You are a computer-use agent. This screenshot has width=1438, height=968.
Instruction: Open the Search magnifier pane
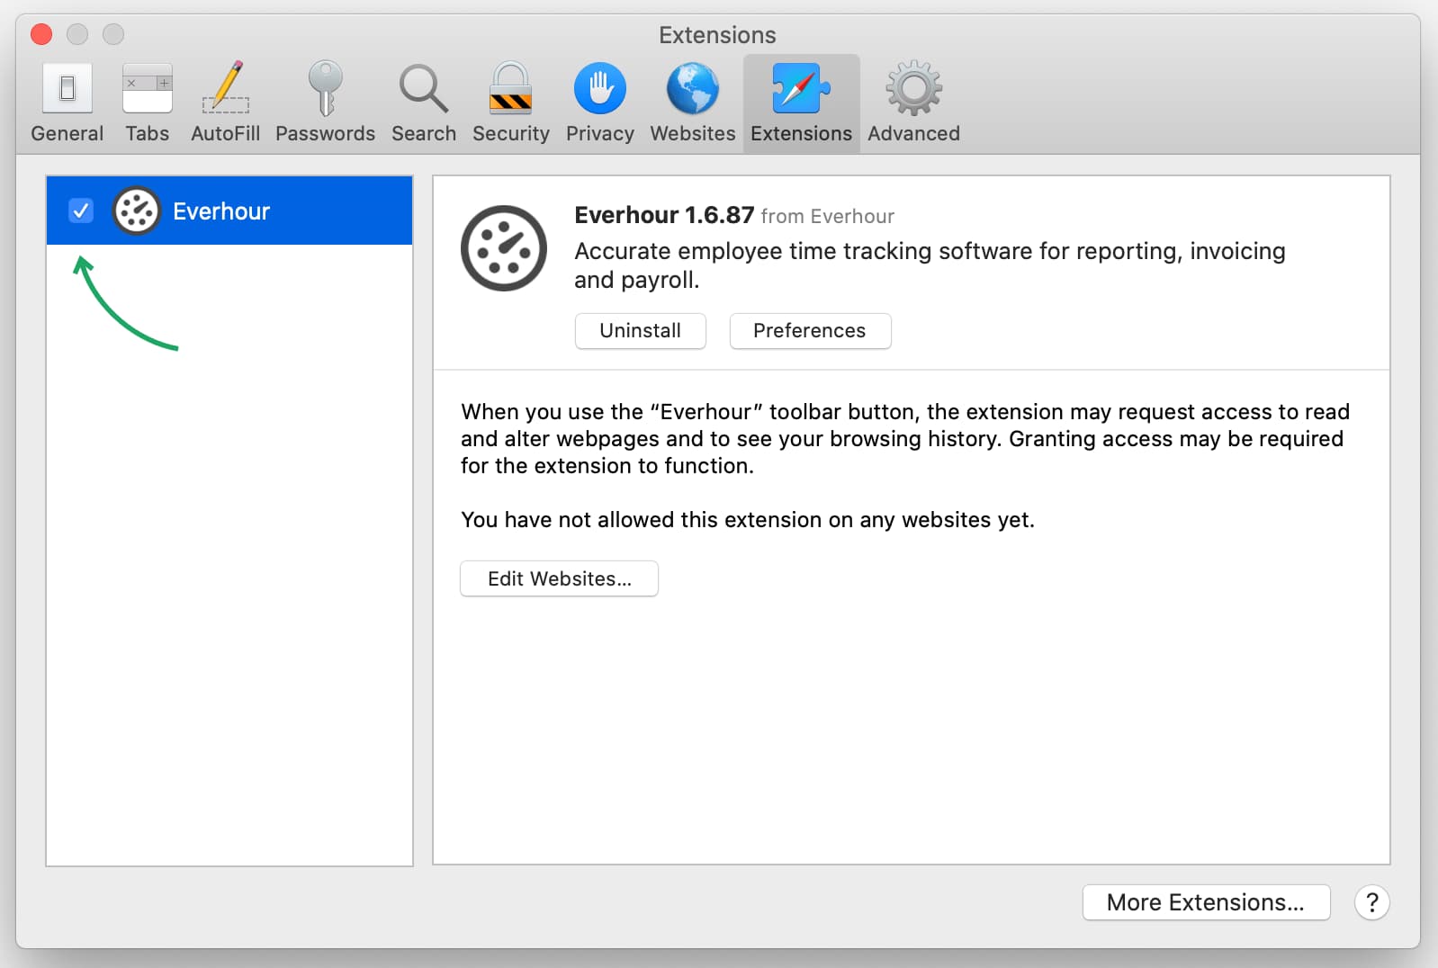pos(424,103)
